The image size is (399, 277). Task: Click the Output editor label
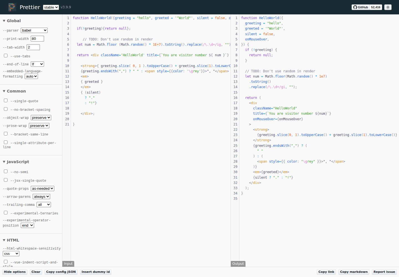(x=238, y=264)
